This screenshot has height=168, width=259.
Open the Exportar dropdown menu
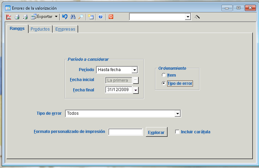[x=56, y=16]
